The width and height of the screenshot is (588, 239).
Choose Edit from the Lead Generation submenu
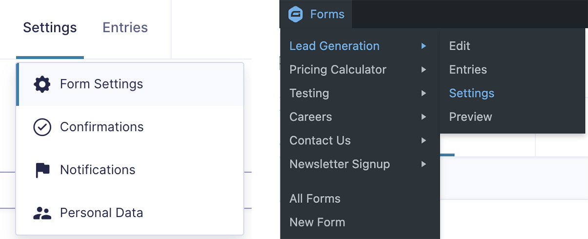pyautogui.click(x=459, y=46)
